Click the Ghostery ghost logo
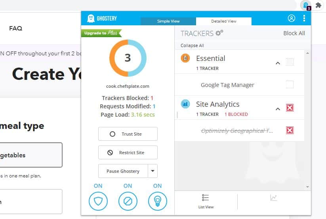 pos(91,19)
